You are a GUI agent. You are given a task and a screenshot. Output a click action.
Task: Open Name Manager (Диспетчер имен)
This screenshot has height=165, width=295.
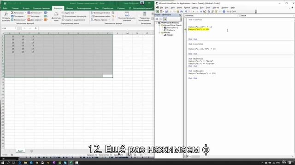coord(56,17)
